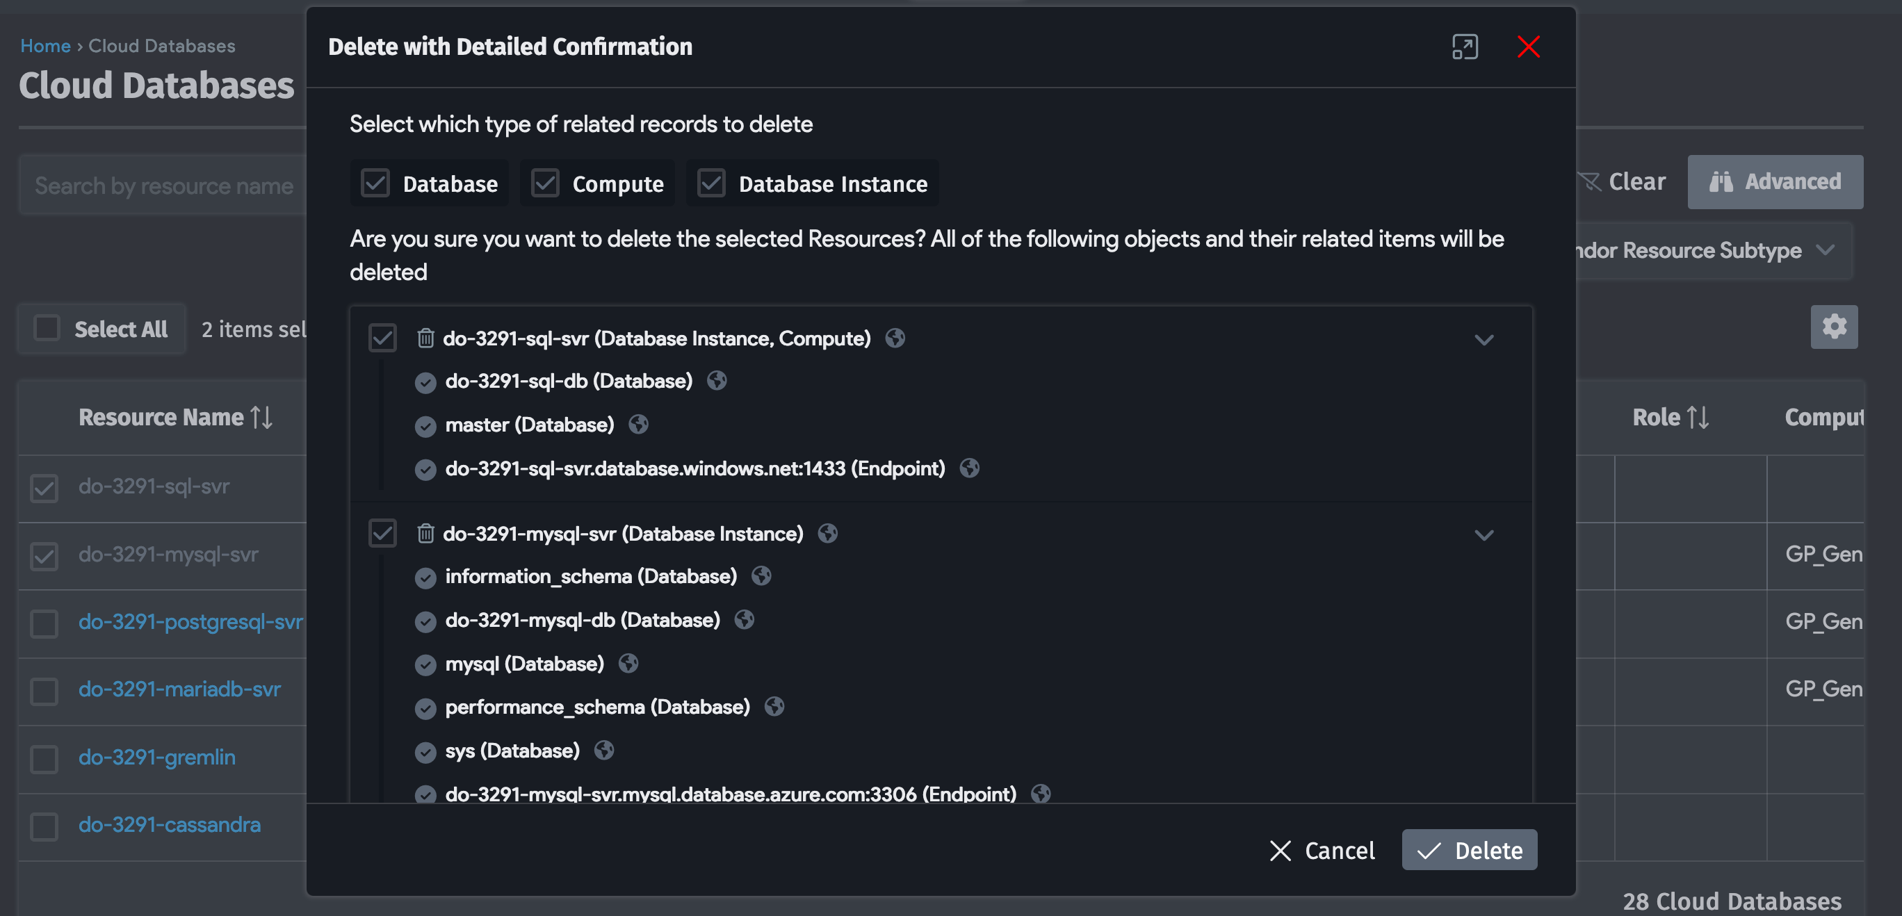The width and height of the screenshot is (1902, 916).
Task: Collapse the do-3291-sql-svr related items
Action: pyautogui.click(x=1484, y=340)
